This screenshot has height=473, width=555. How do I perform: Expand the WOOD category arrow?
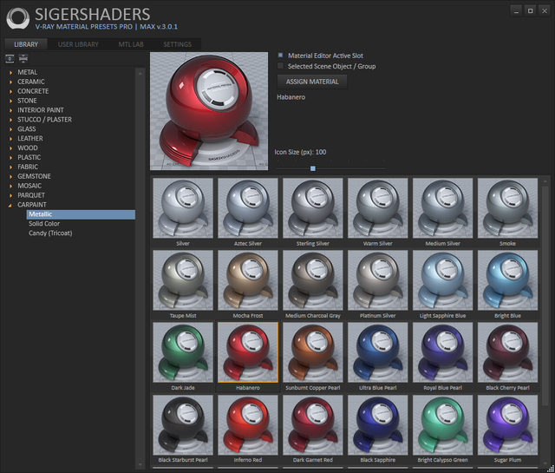[10, 148]
